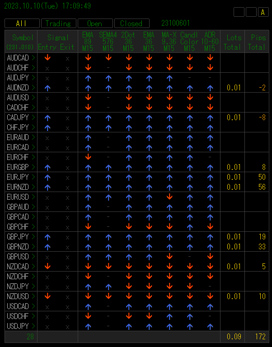Screen dimensions: 272x347
Task: Click USDCHF MA-X blue up arrow
Action: 169,317
